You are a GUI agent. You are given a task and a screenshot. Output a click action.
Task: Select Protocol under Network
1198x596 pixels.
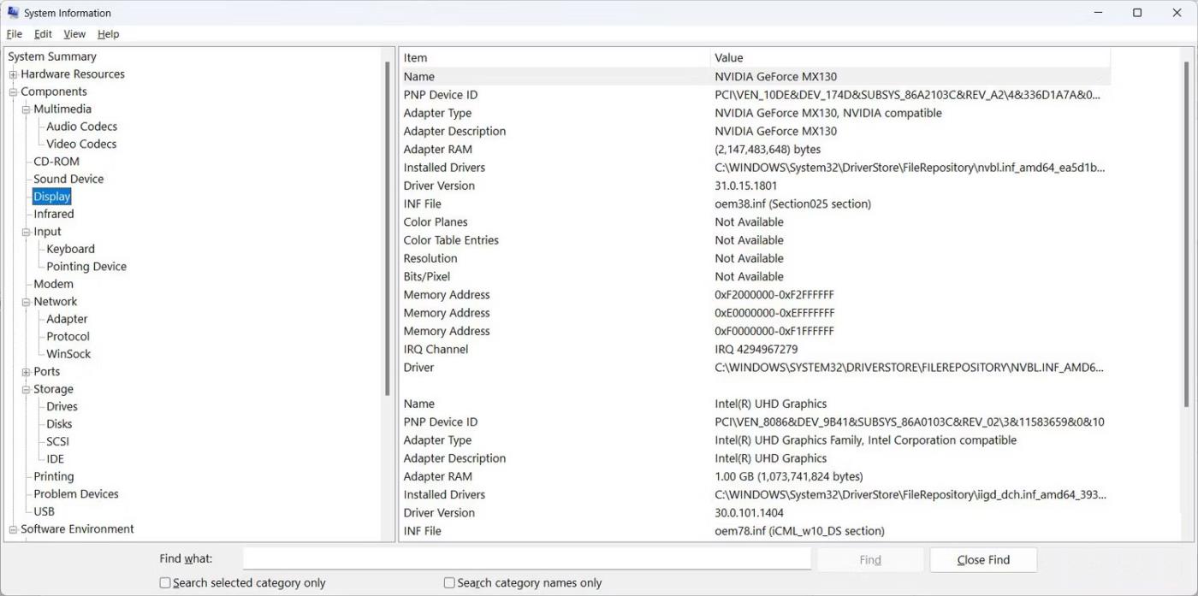(68, 337)
